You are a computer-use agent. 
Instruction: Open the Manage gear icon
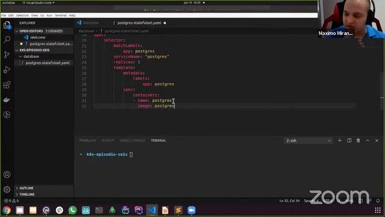point(7,189)
